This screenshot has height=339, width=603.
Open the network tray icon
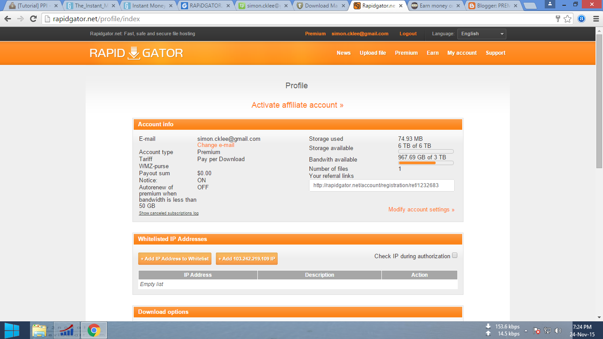click(547, 331)
